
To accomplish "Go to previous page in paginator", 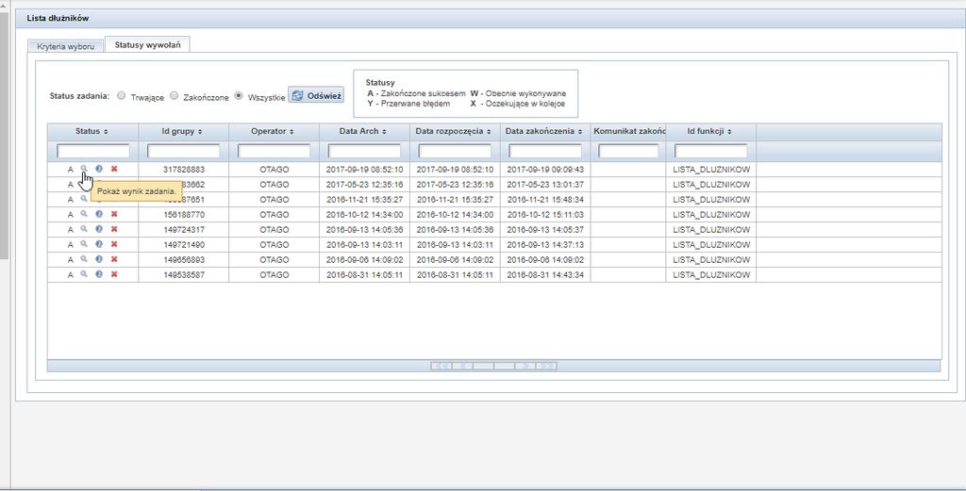I will 462,366.
